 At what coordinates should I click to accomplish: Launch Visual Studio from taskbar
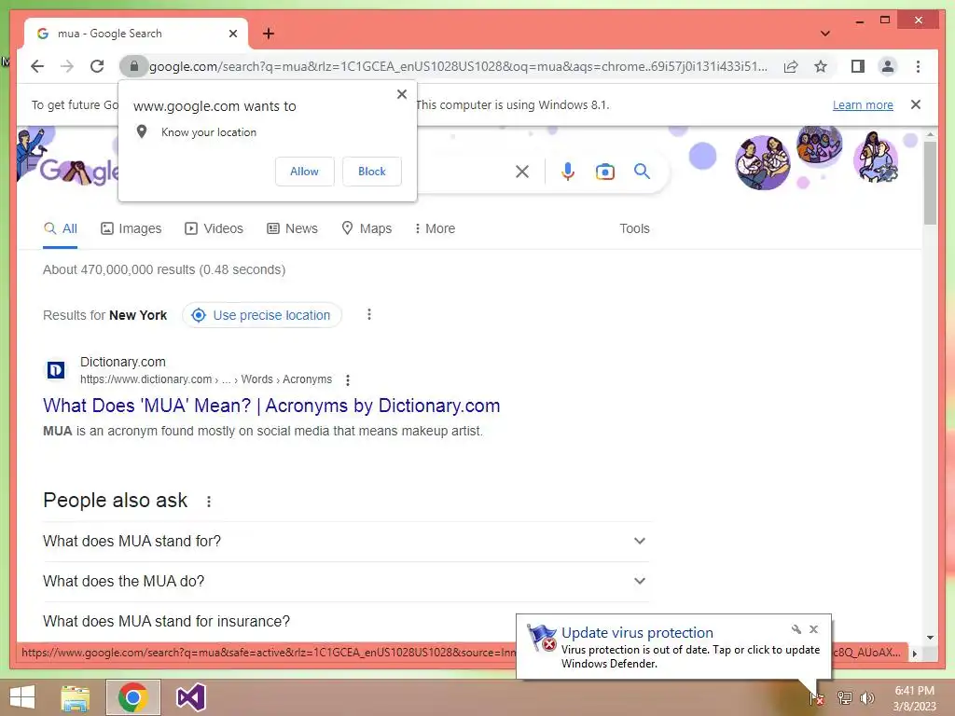190,697
